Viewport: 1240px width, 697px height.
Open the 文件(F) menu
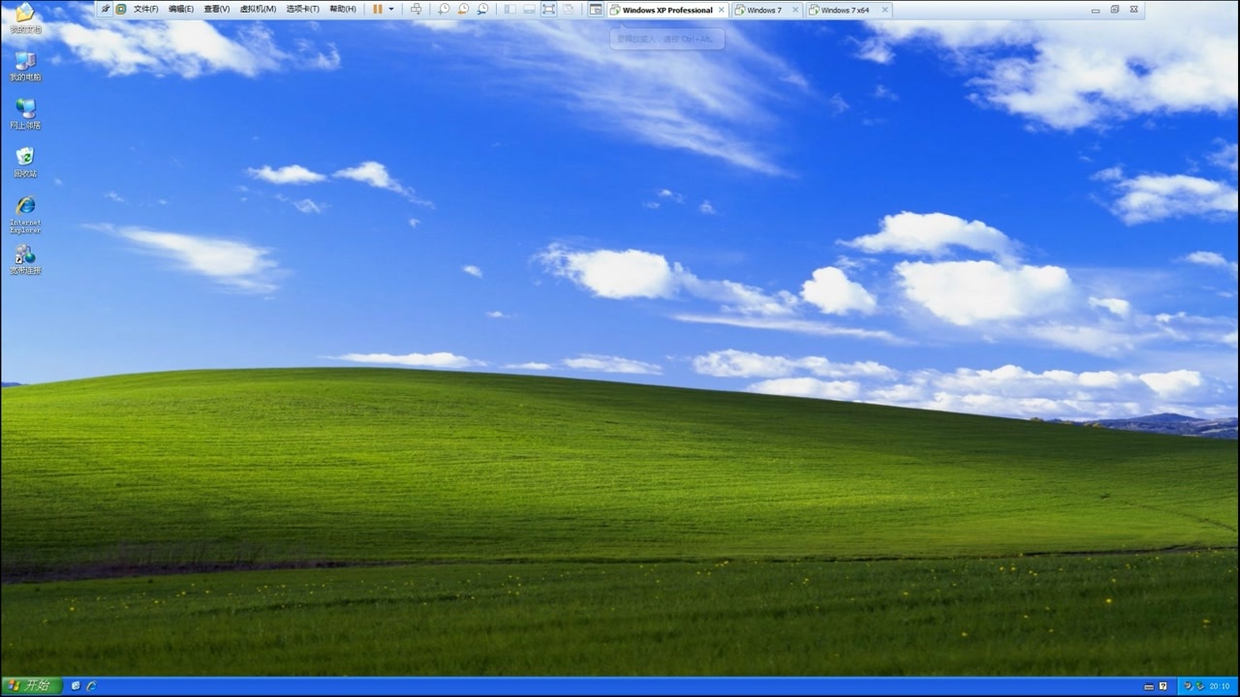[145, 10]
